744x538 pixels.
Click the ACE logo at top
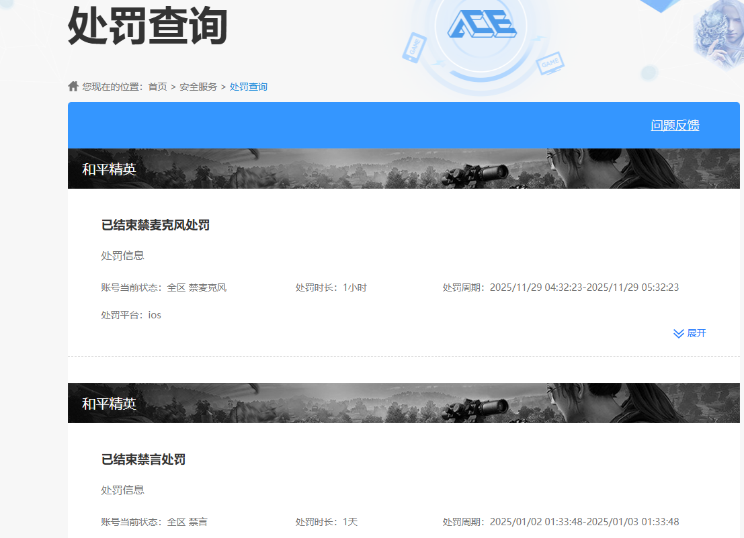(481, 24)
